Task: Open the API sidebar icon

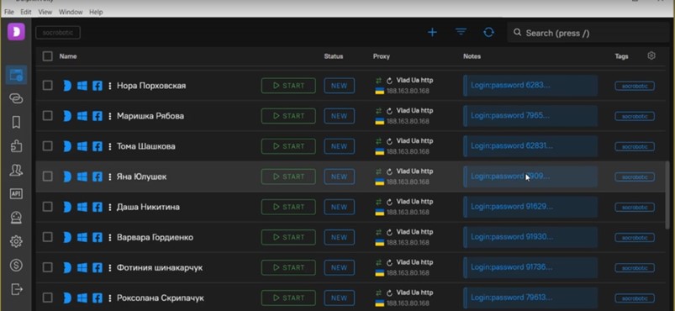Action: coord(16,194)
